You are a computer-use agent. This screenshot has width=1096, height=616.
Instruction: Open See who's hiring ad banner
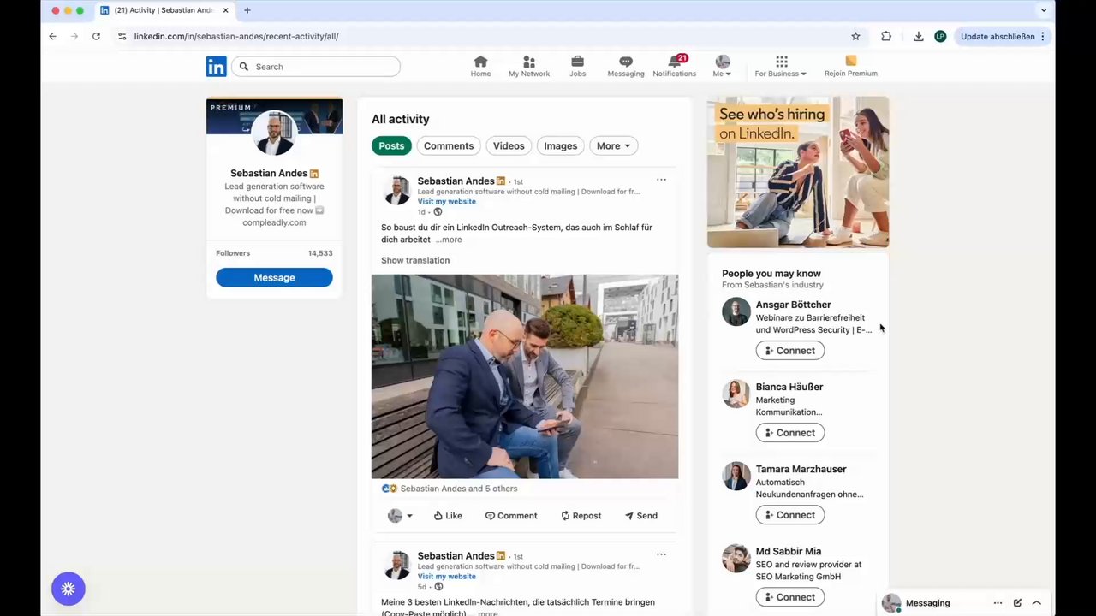point(798,172)
